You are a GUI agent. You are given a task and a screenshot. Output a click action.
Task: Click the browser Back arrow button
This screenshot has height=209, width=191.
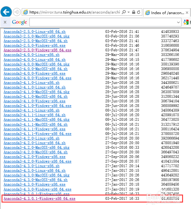pyautogui.click(x=6, y=12)
